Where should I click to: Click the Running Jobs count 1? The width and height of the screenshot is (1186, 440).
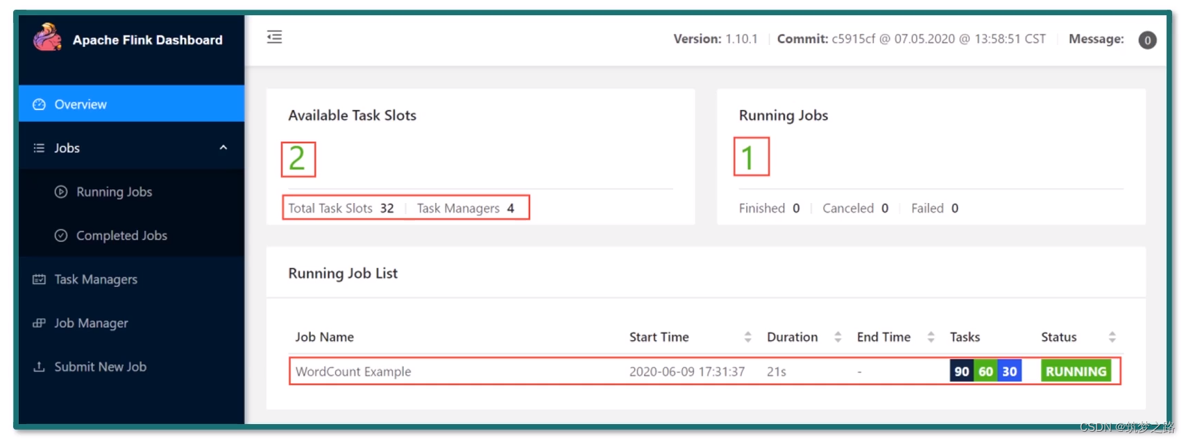coord(747,159)
